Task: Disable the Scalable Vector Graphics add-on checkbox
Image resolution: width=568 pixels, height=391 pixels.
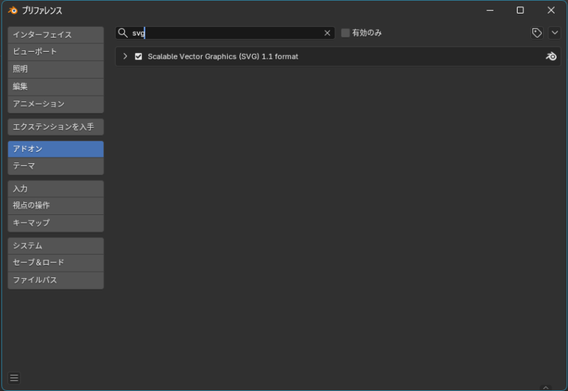Action: [138, 57]
